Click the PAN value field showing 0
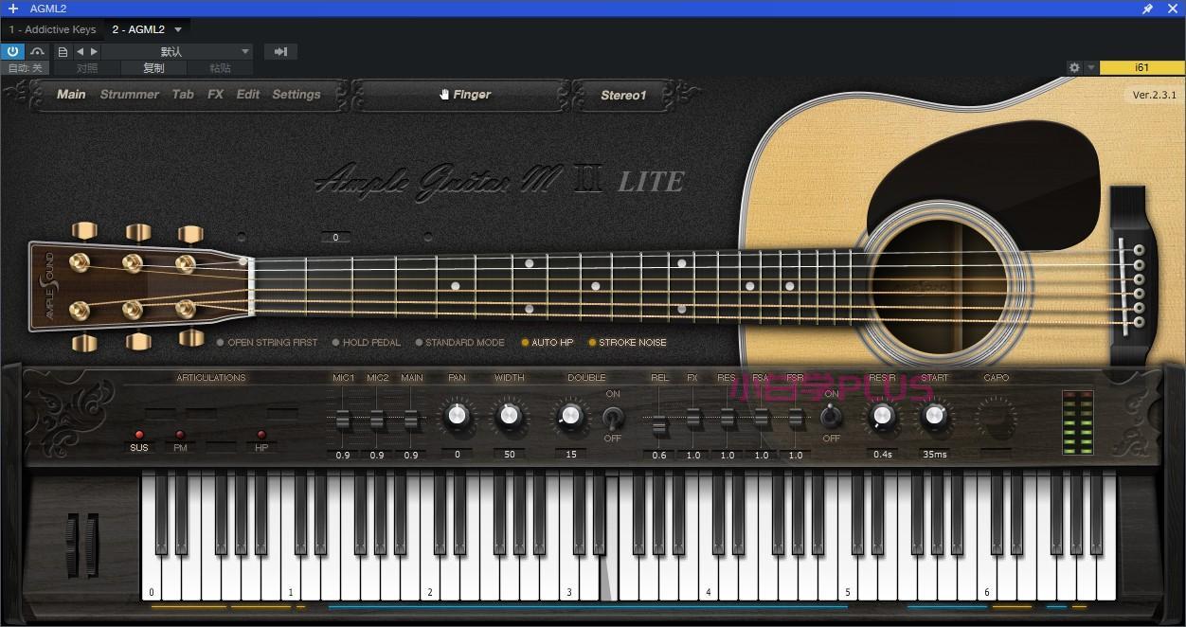The width and height of the screenshot is (1186, 627). (457, 455)
